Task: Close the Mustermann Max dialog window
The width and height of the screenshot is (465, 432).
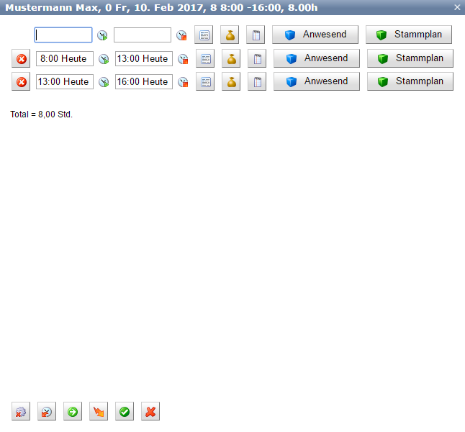Action: (457, 7)
